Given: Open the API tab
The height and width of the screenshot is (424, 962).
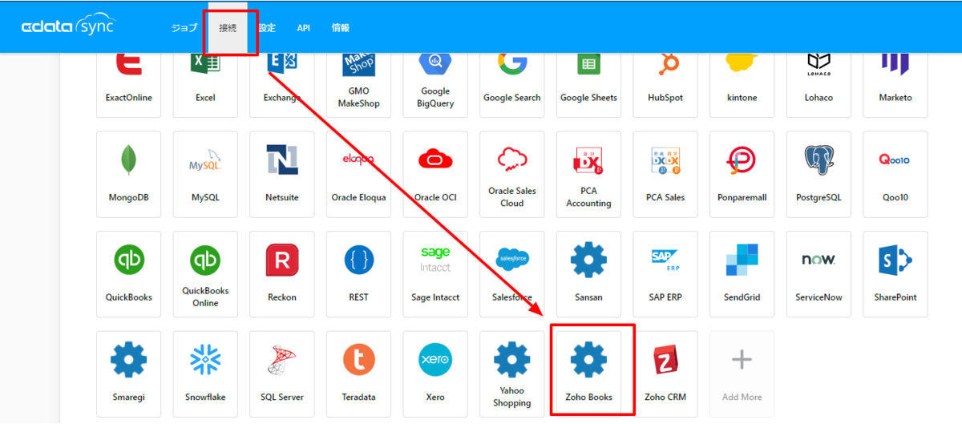Looking at the screenshot, I should [304, 27].
